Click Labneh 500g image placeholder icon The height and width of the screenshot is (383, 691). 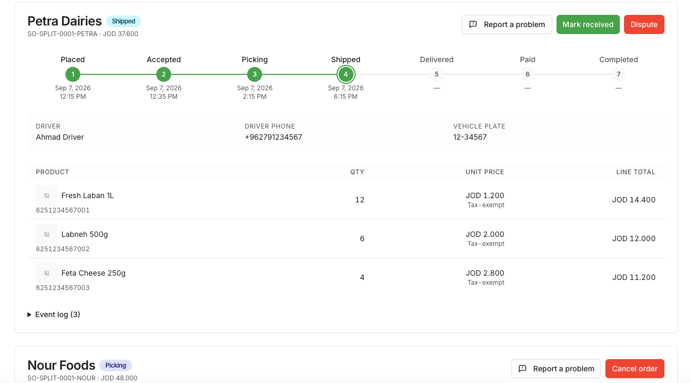(x=47, y=234)
